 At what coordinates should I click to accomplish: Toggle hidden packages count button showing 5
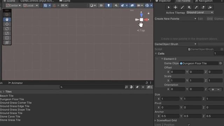149,87
